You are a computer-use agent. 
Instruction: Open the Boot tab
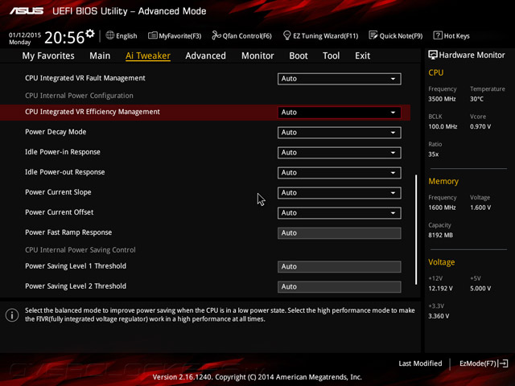click(x=299, y=55)
